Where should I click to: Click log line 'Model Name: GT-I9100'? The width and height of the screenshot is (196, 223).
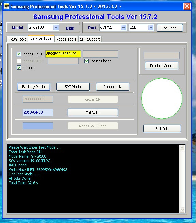pyautogui.click(x=27, y=156)
